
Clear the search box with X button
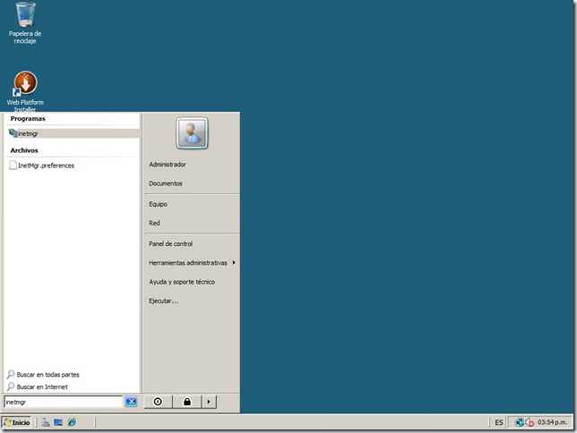point(131,402)
